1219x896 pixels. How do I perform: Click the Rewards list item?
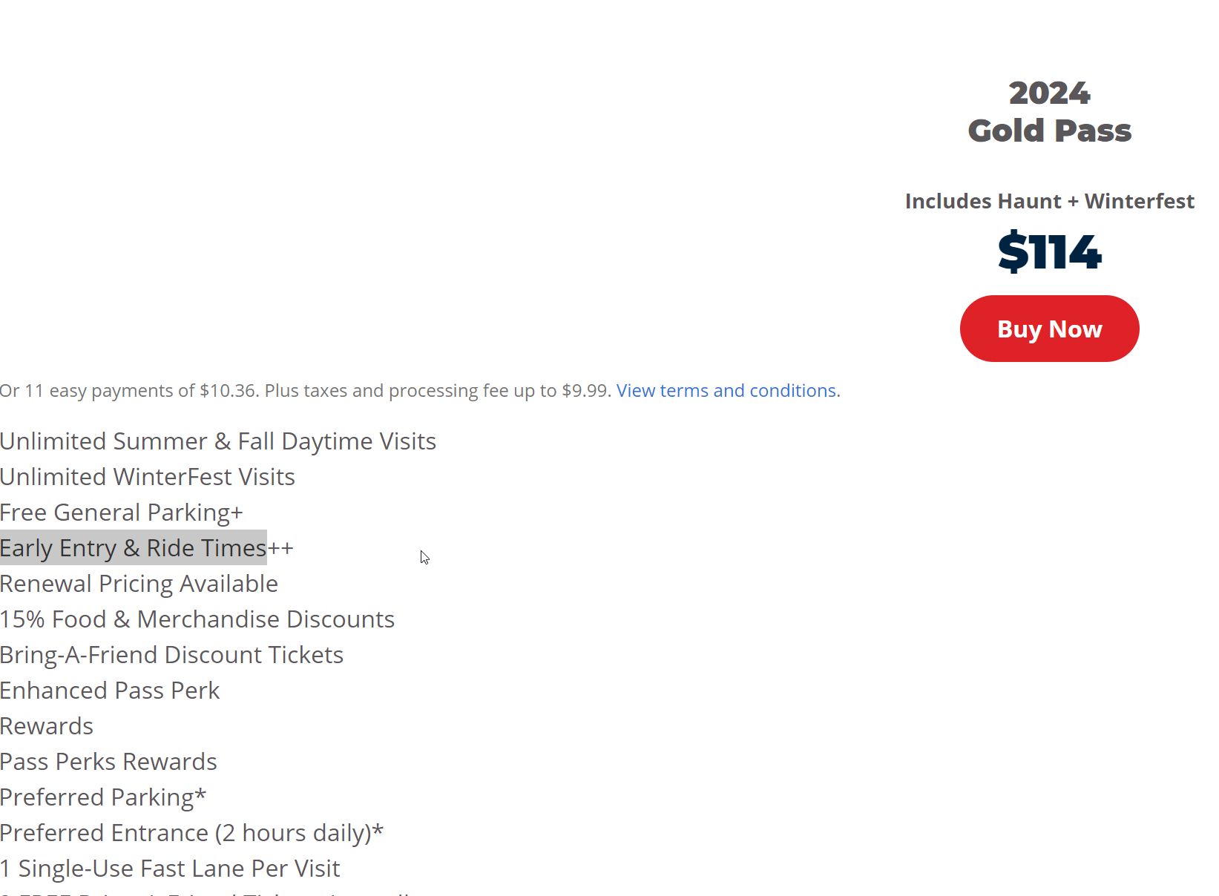pos(47,726)
